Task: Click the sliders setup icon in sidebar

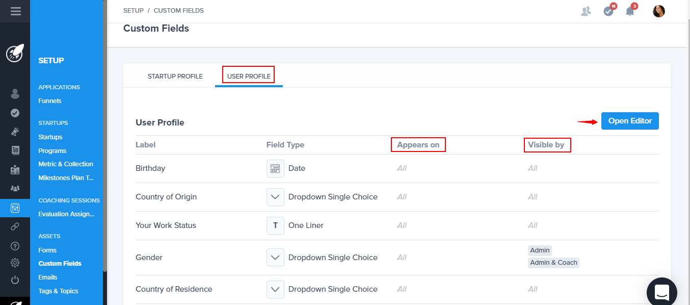Action: click(15, 208)
